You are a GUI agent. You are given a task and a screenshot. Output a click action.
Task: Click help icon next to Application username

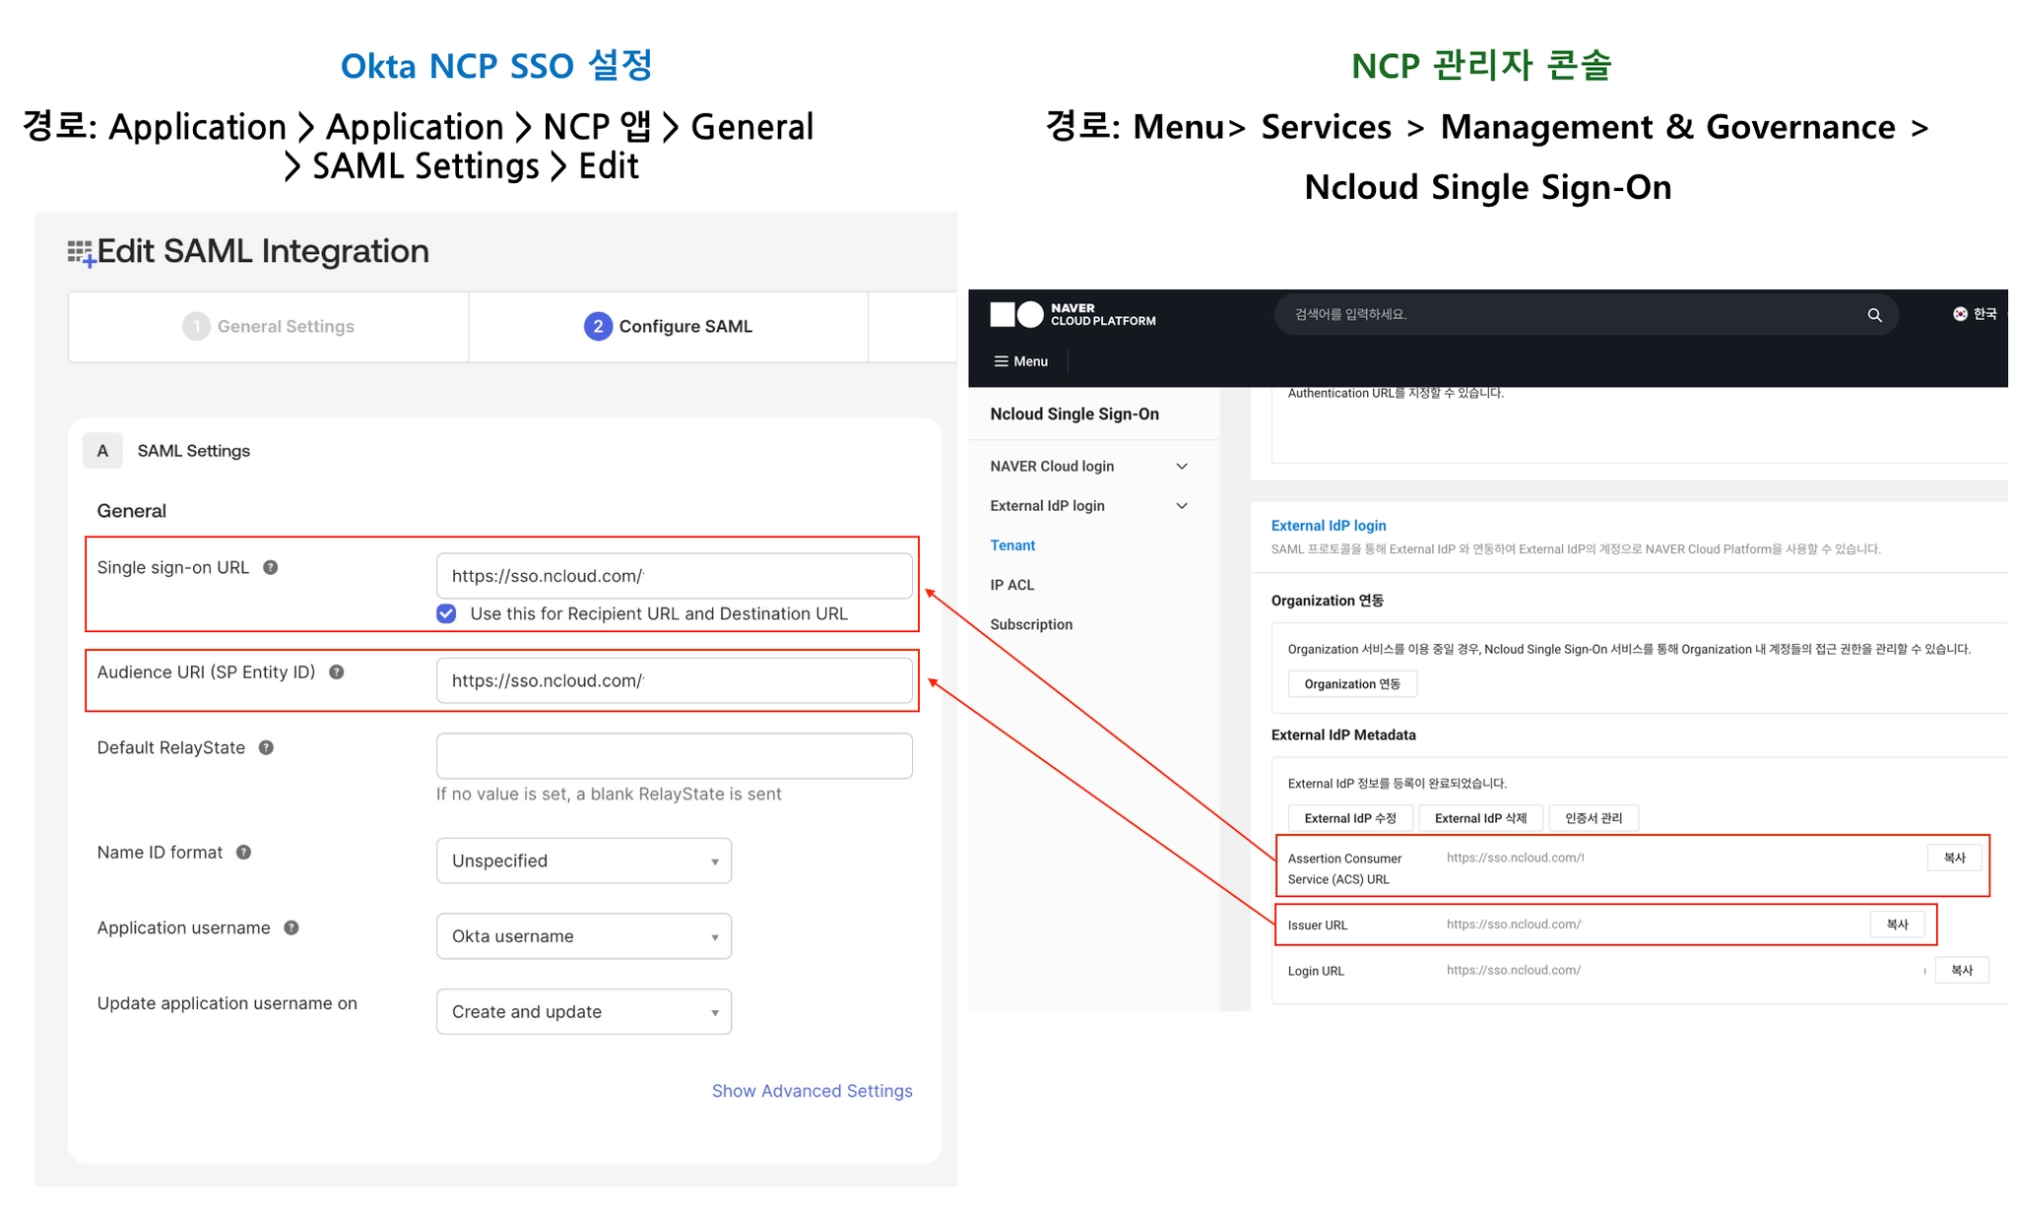point(292,928)
